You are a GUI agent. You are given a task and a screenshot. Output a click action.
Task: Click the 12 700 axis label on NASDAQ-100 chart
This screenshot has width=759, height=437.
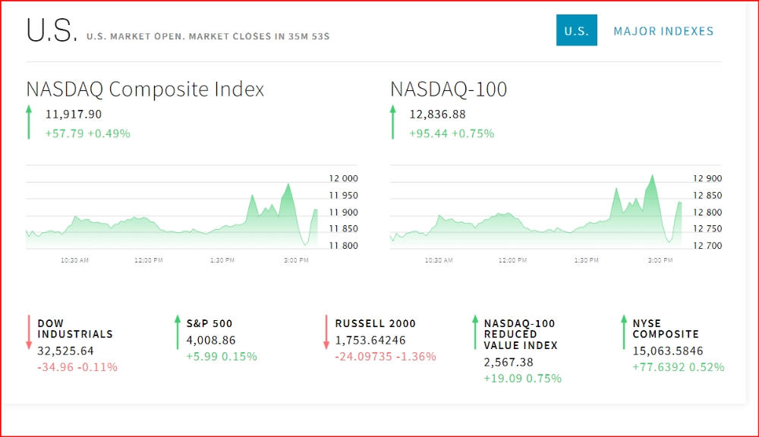(x=707, y=246)
